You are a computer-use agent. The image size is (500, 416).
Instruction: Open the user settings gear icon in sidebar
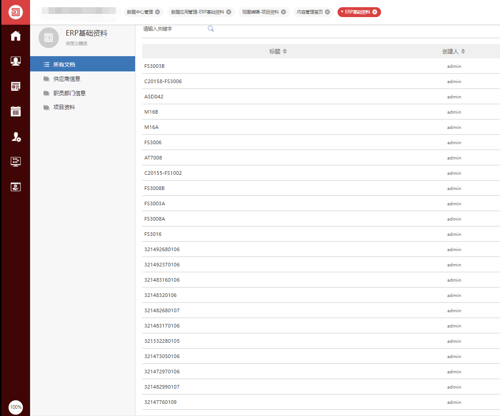click(16, 137)
